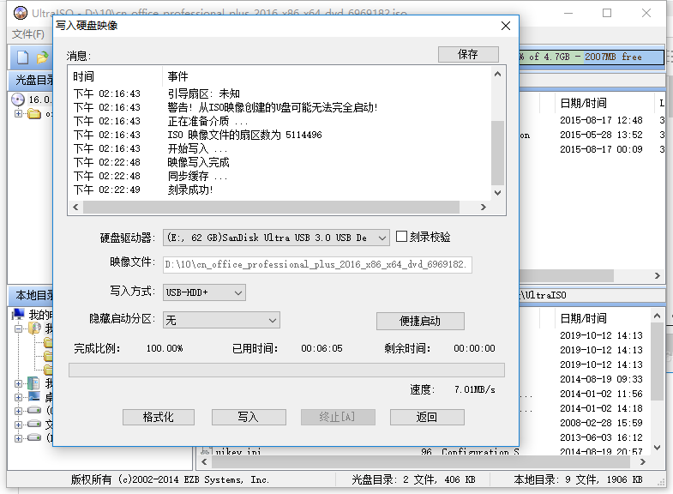Click the New file icon in UltraISO toolbar
Screen dimensions: 673x494
(x=22, y=57)
